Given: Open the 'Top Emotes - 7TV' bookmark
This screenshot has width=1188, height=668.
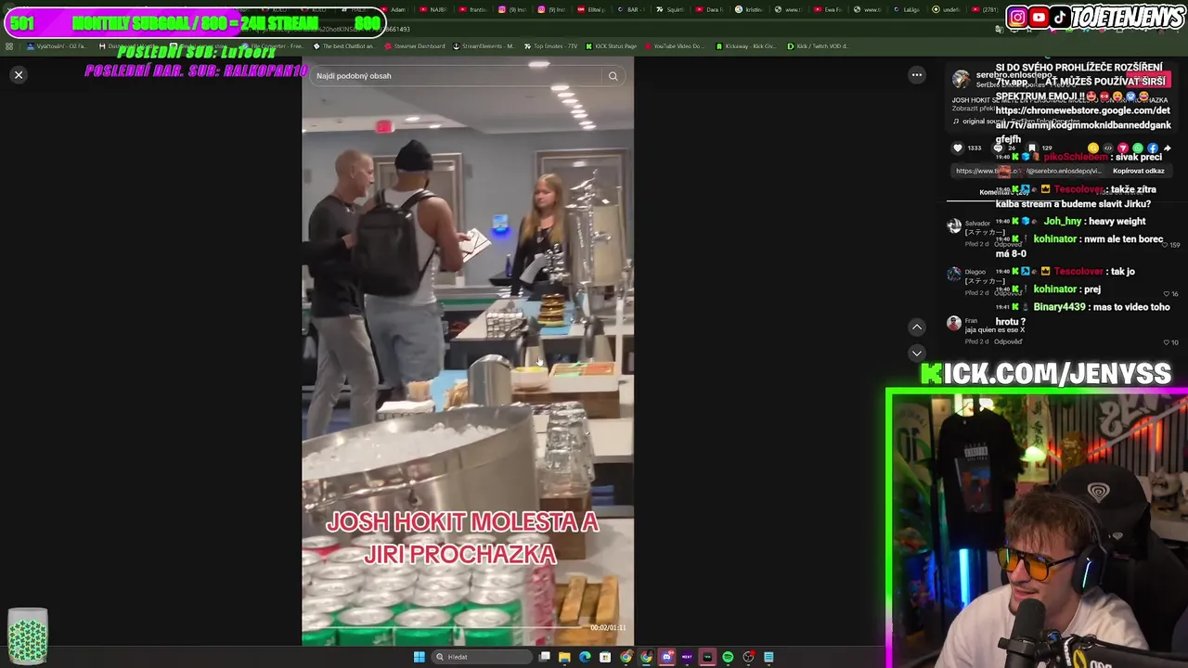Looking at the screenshot, I should point(549,45).
